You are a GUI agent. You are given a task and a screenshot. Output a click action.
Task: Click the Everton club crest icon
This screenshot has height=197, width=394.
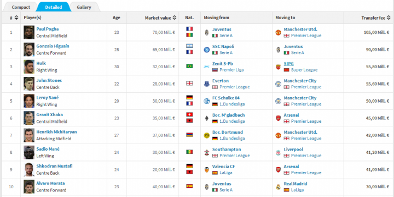point(206,83)
